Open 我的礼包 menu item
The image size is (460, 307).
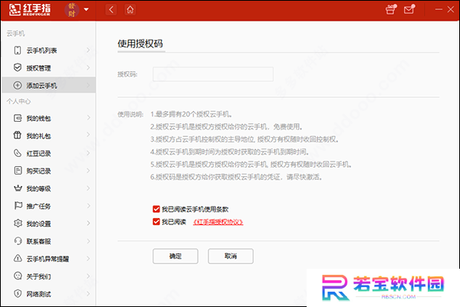pyautogui.click(x=48, y=136)
